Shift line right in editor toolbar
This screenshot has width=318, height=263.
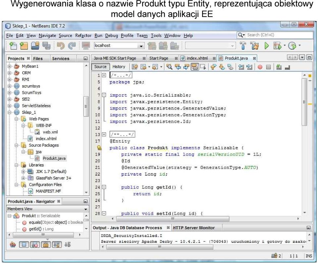tap(249, 67)
